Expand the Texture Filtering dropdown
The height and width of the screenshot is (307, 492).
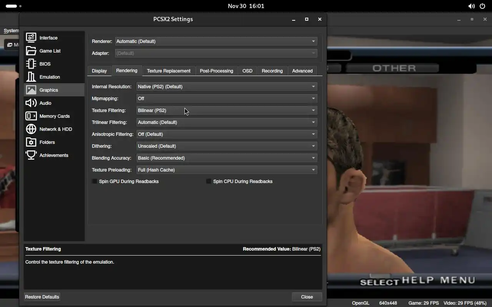(227, 110)
